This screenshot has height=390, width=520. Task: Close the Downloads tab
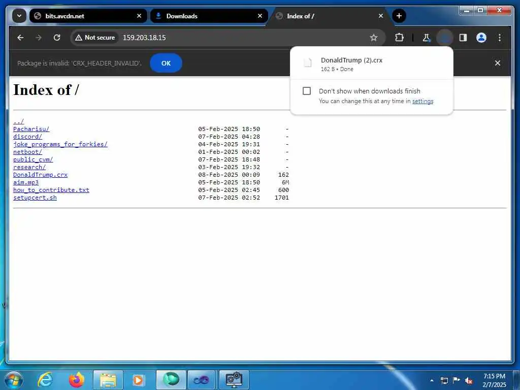pos(260,16)
